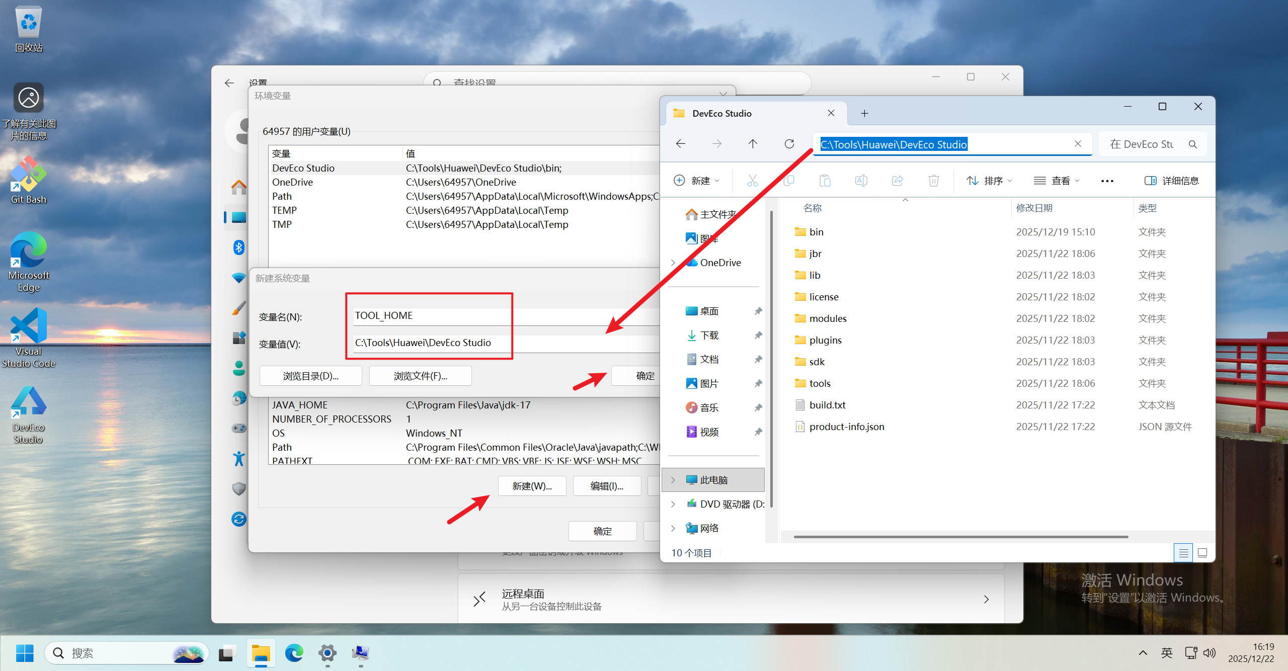Image resolution: width=1288 pixels, height=671 pixels.
Task: Go up one folder level
Action: [753, 144]
